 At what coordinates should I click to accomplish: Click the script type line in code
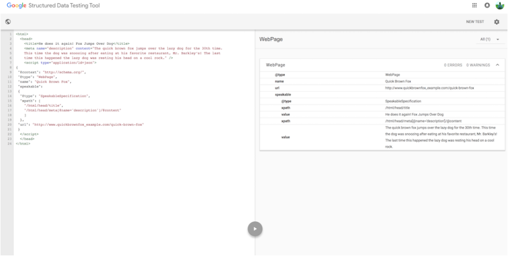(x=60, y=62)
